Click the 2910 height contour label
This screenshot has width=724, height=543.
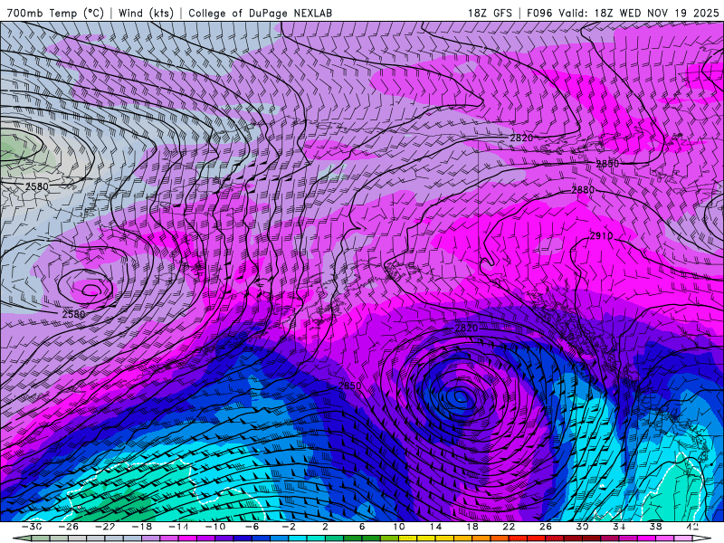(601, 236)
